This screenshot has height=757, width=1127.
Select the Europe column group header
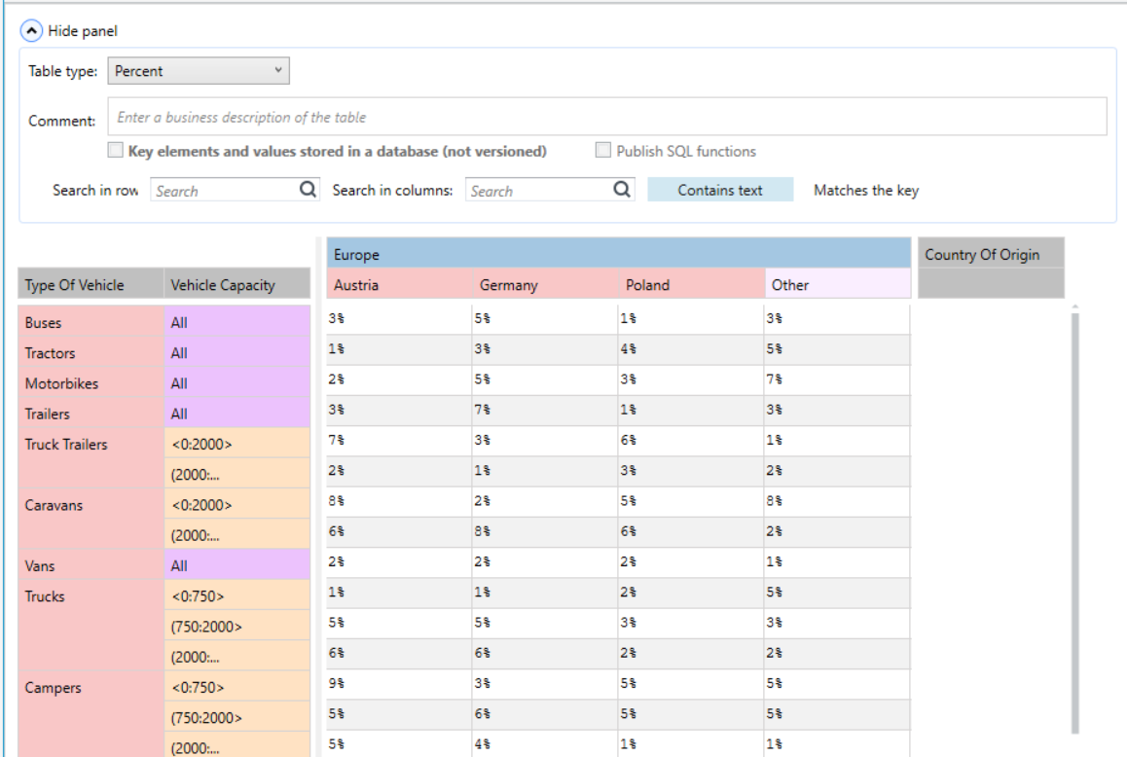(x=618, y=253)
